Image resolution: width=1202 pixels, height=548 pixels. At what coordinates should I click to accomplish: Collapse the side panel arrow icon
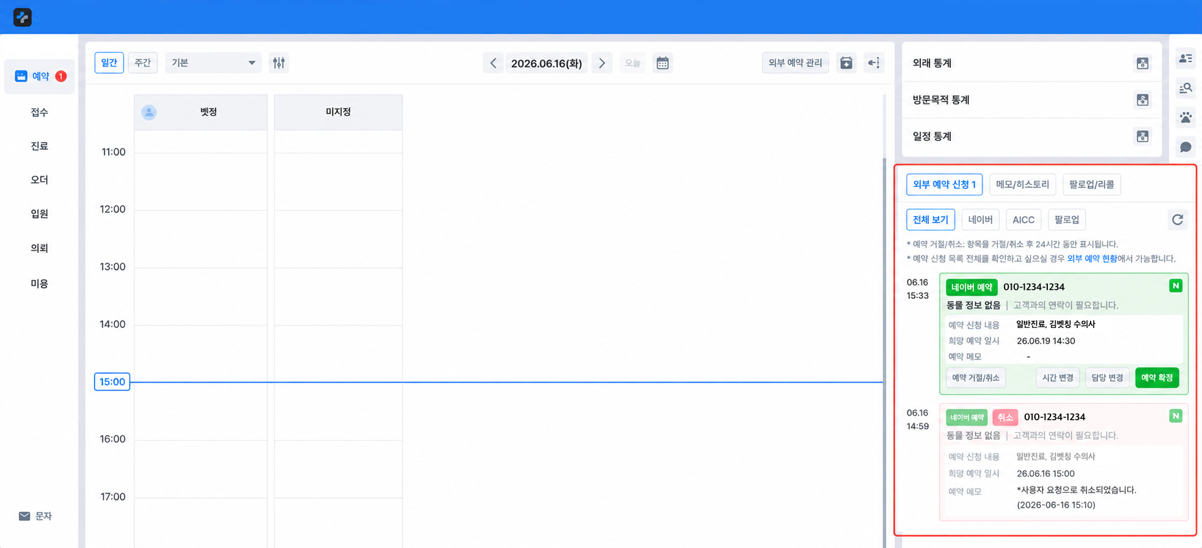(x=874, y=63)
